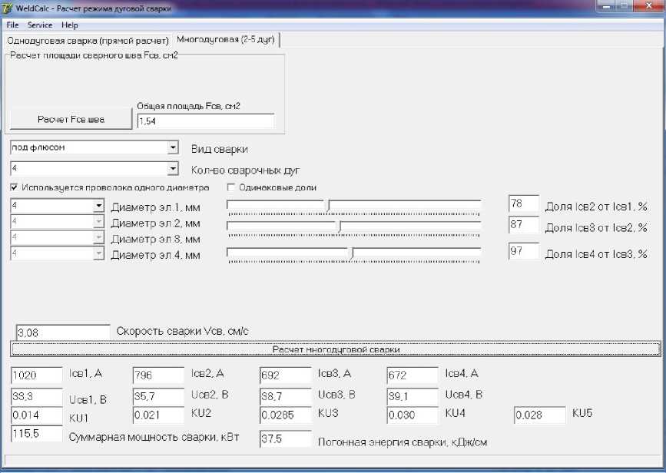
Task: Select the Iсв1 current value field
Action: (36, 375)
